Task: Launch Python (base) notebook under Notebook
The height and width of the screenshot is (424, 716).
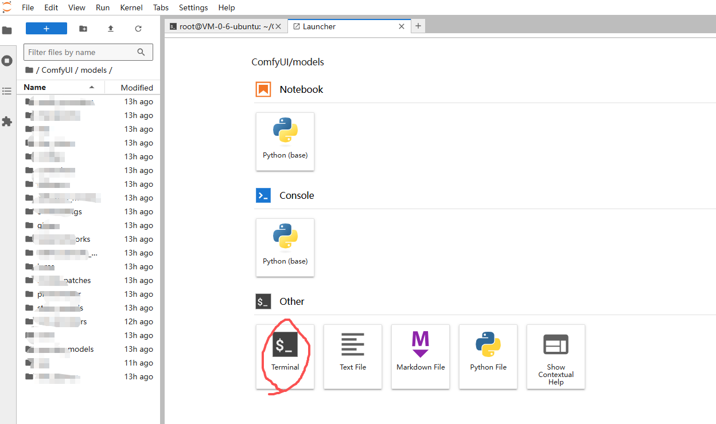Action: 285,142
